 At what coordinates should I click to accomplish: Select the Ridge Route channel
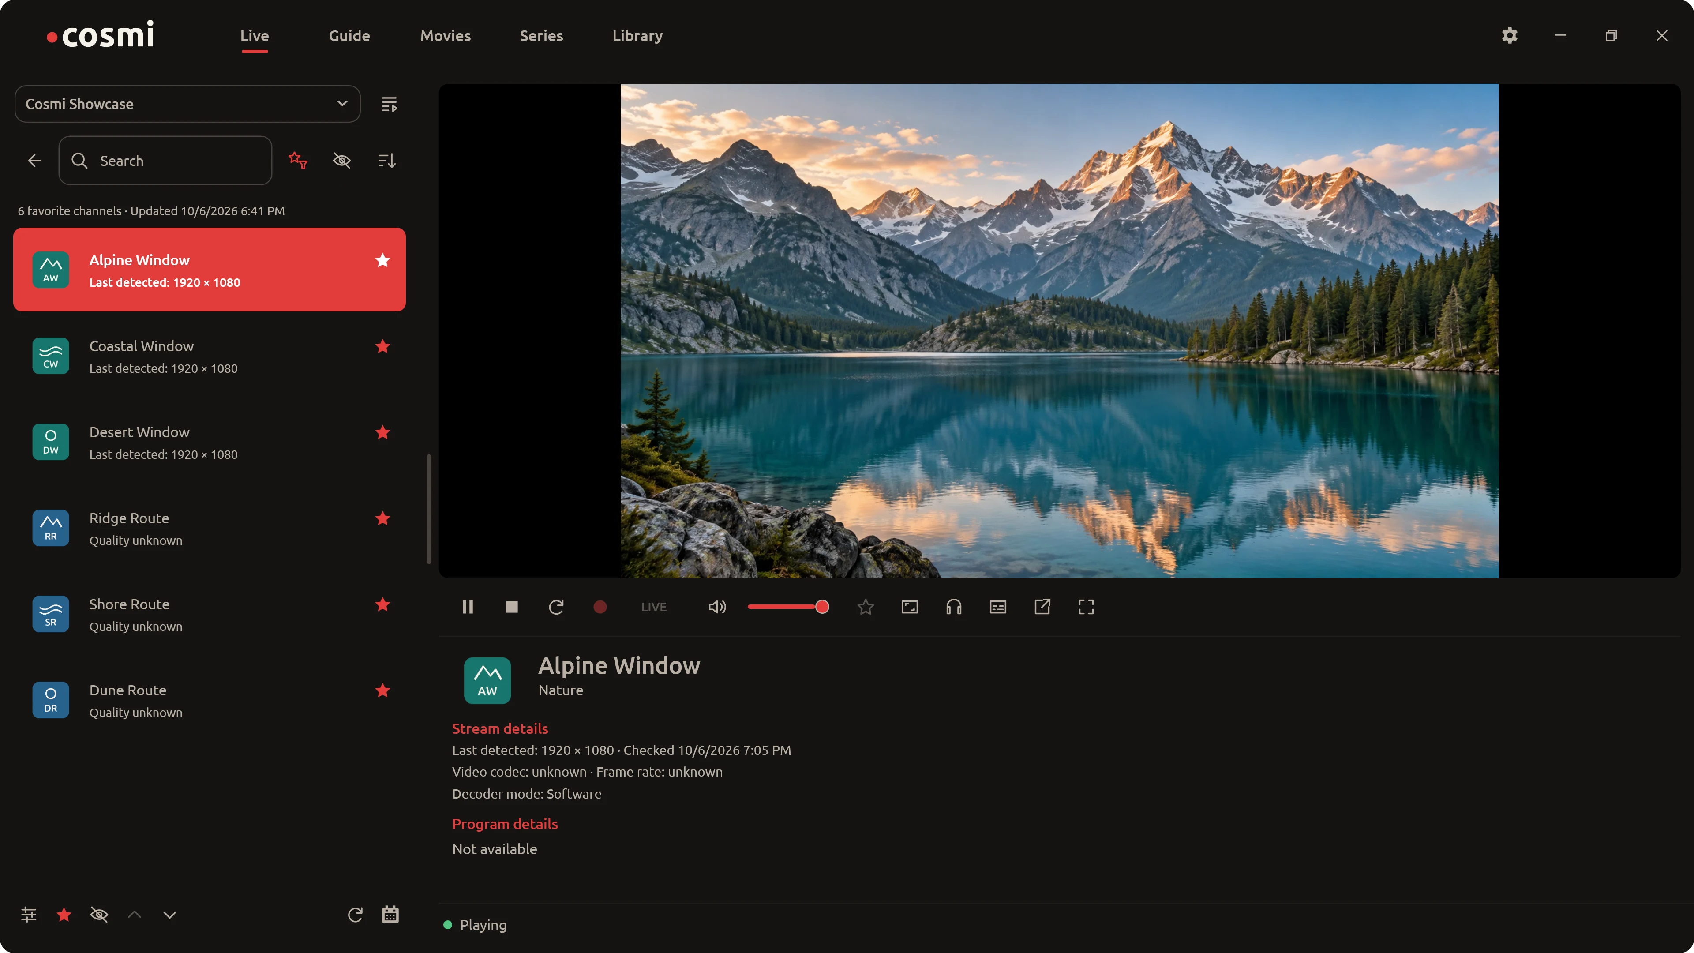click(209, 528)
